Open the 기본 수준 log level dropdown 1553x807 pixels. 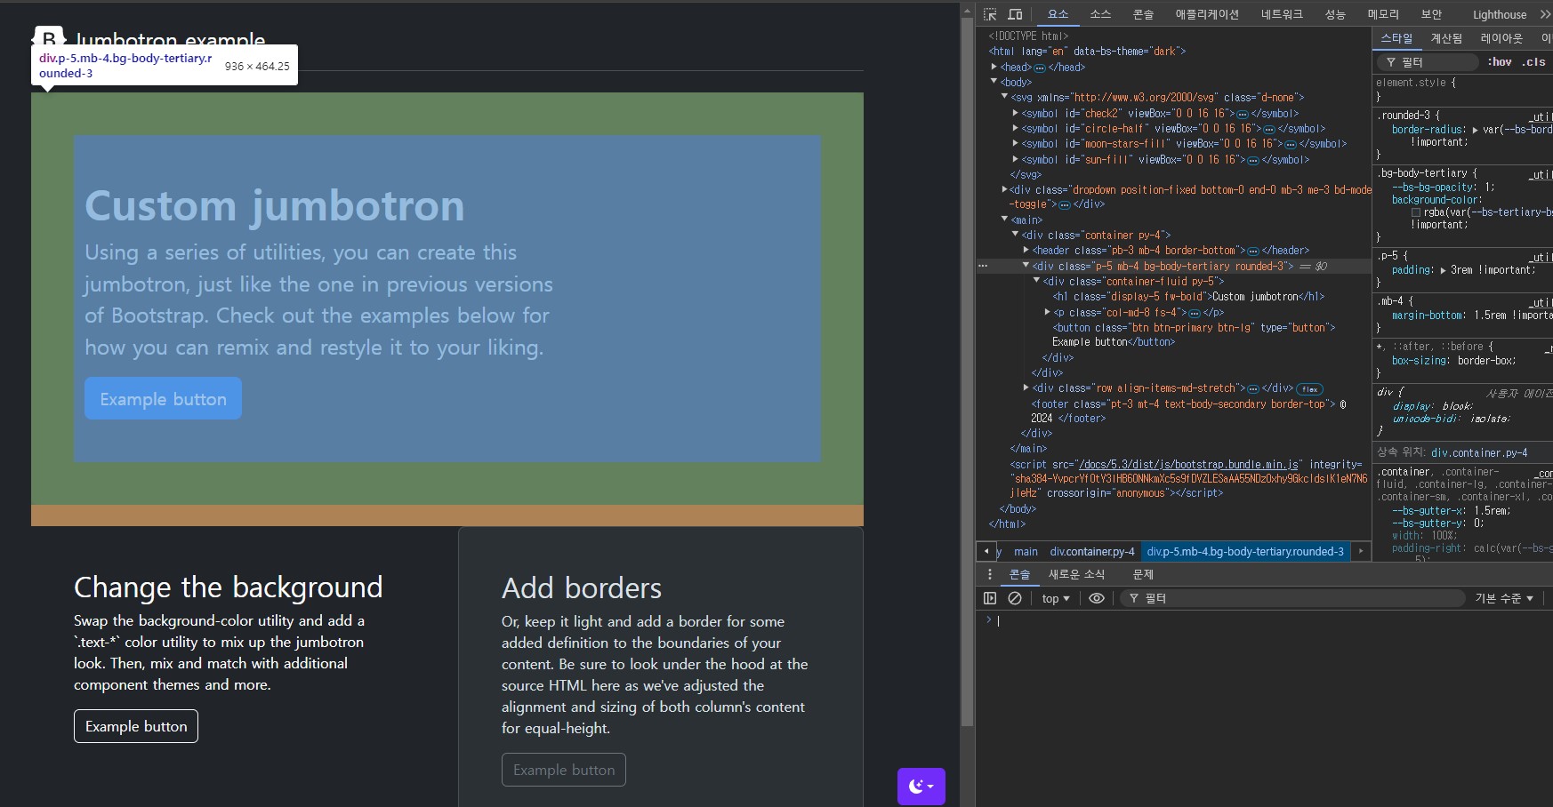tap(1504, 598)
